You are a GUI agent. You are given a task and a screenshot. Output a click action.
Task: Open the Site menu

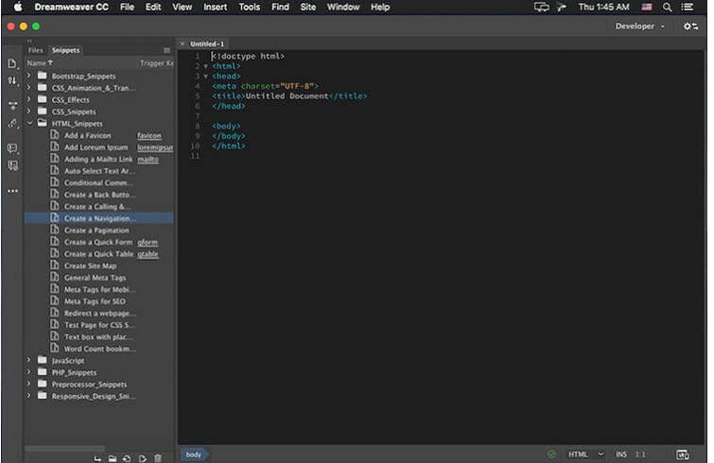[307, 7]
